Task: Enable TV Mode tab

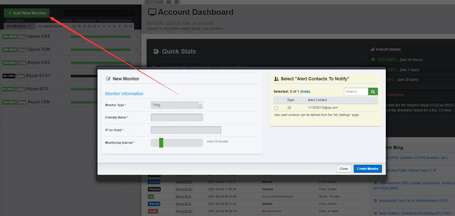Action: (154, 2)
